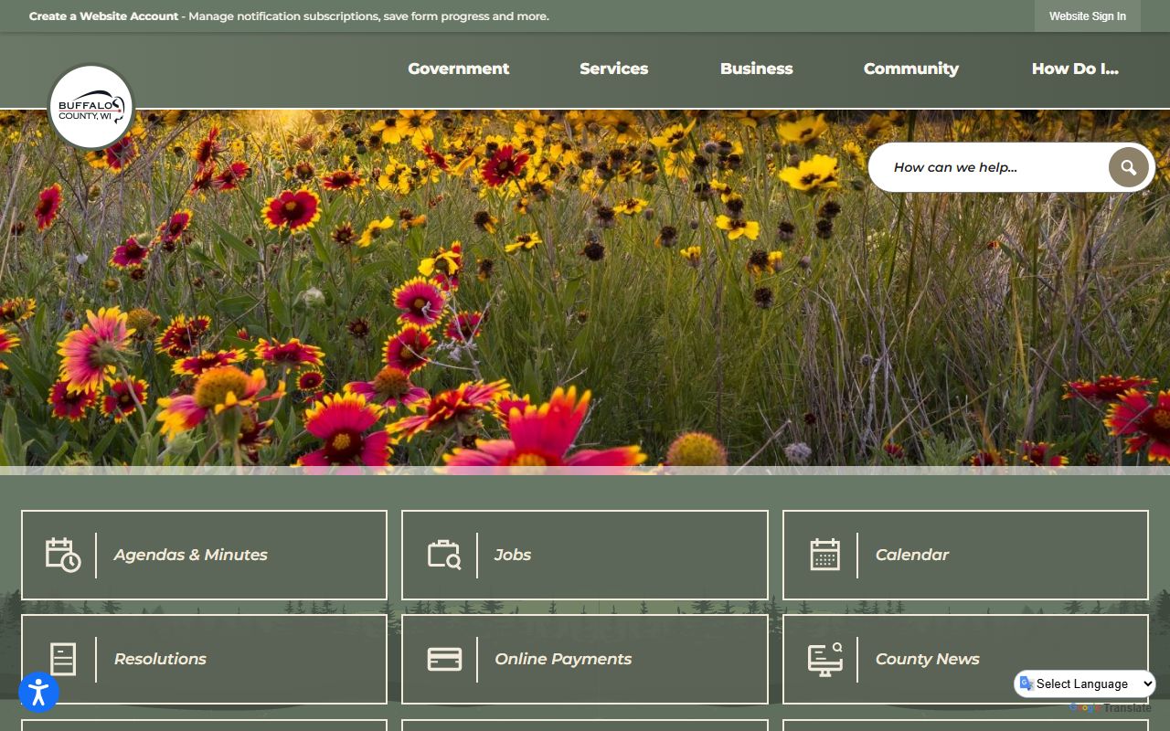Click the Online Payments credit card icon

click(x=444, y=659)
